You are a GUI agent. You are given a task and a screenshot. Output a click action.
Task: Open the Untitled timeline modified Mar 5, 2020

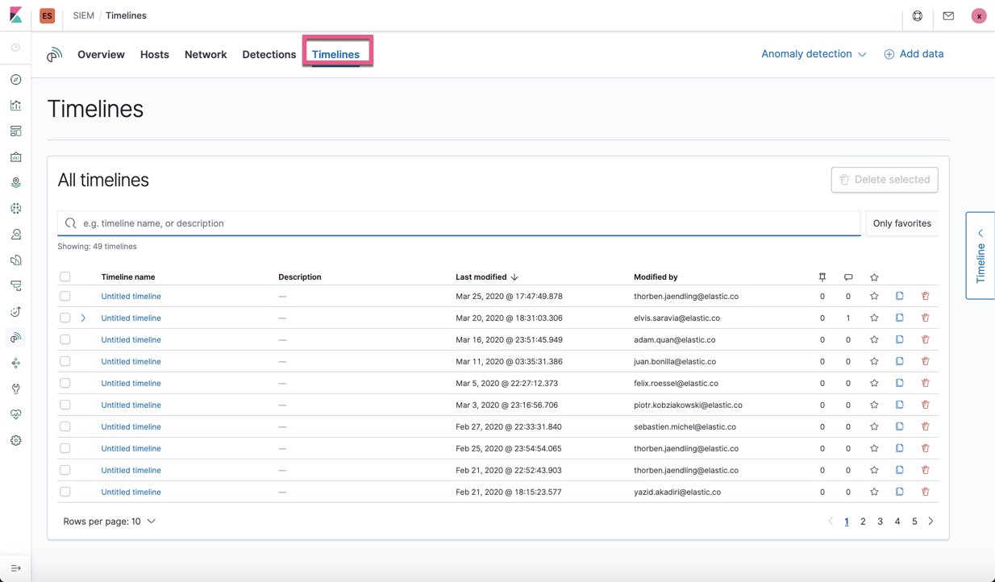point(131,383)
